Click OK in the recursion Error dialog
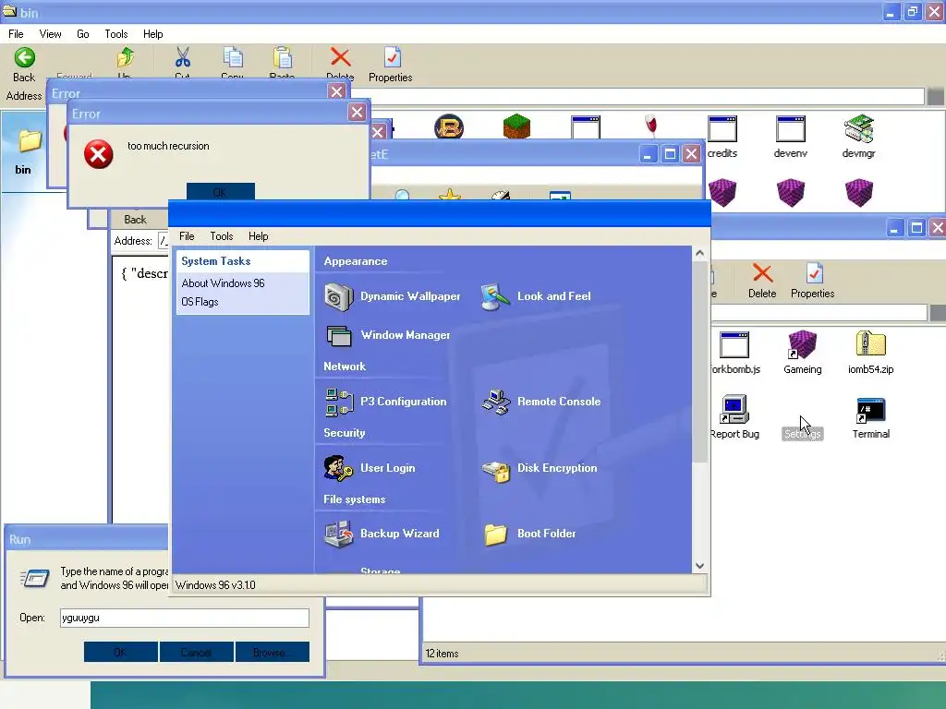Viewport: 946px width, 709px height. (x=220, y=191)
